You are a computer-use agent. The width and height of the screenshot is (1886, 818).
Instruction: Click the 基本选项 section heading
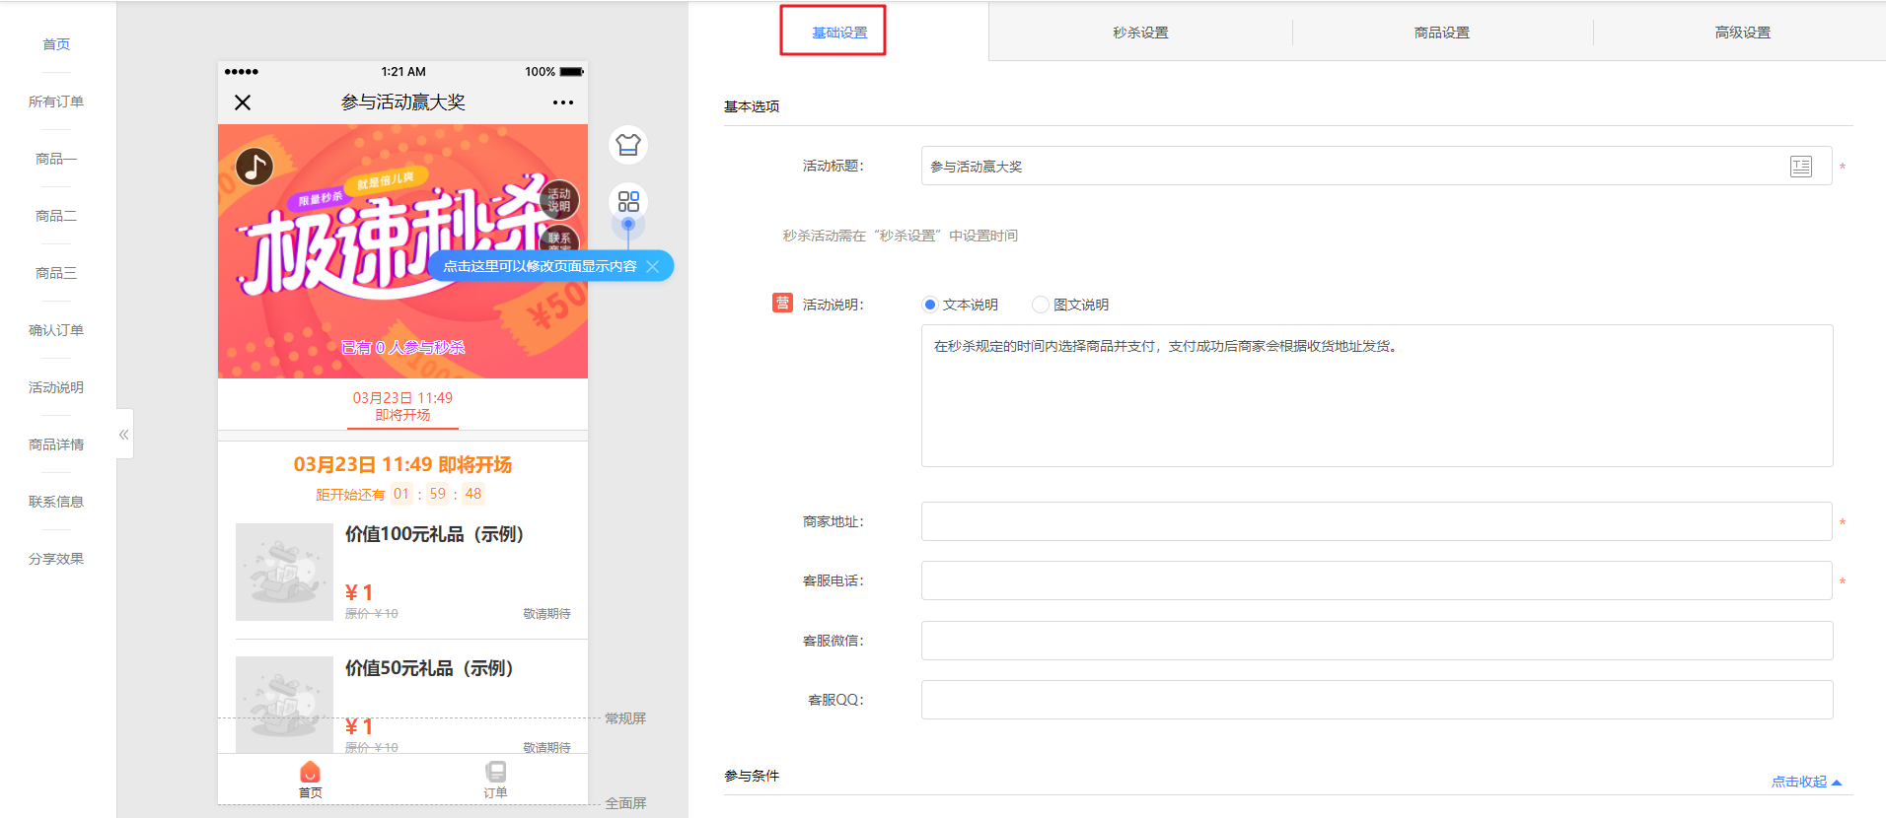click(x=752, y=106)
